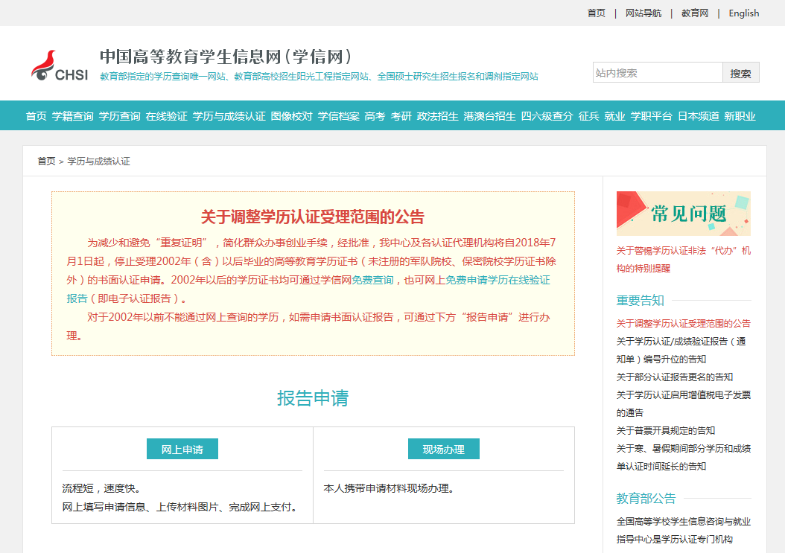Open 政法招生 menu item
Image resolution: width=785 pixels, height=553 pixels.
pyautogui.click(x=437, y=116)
